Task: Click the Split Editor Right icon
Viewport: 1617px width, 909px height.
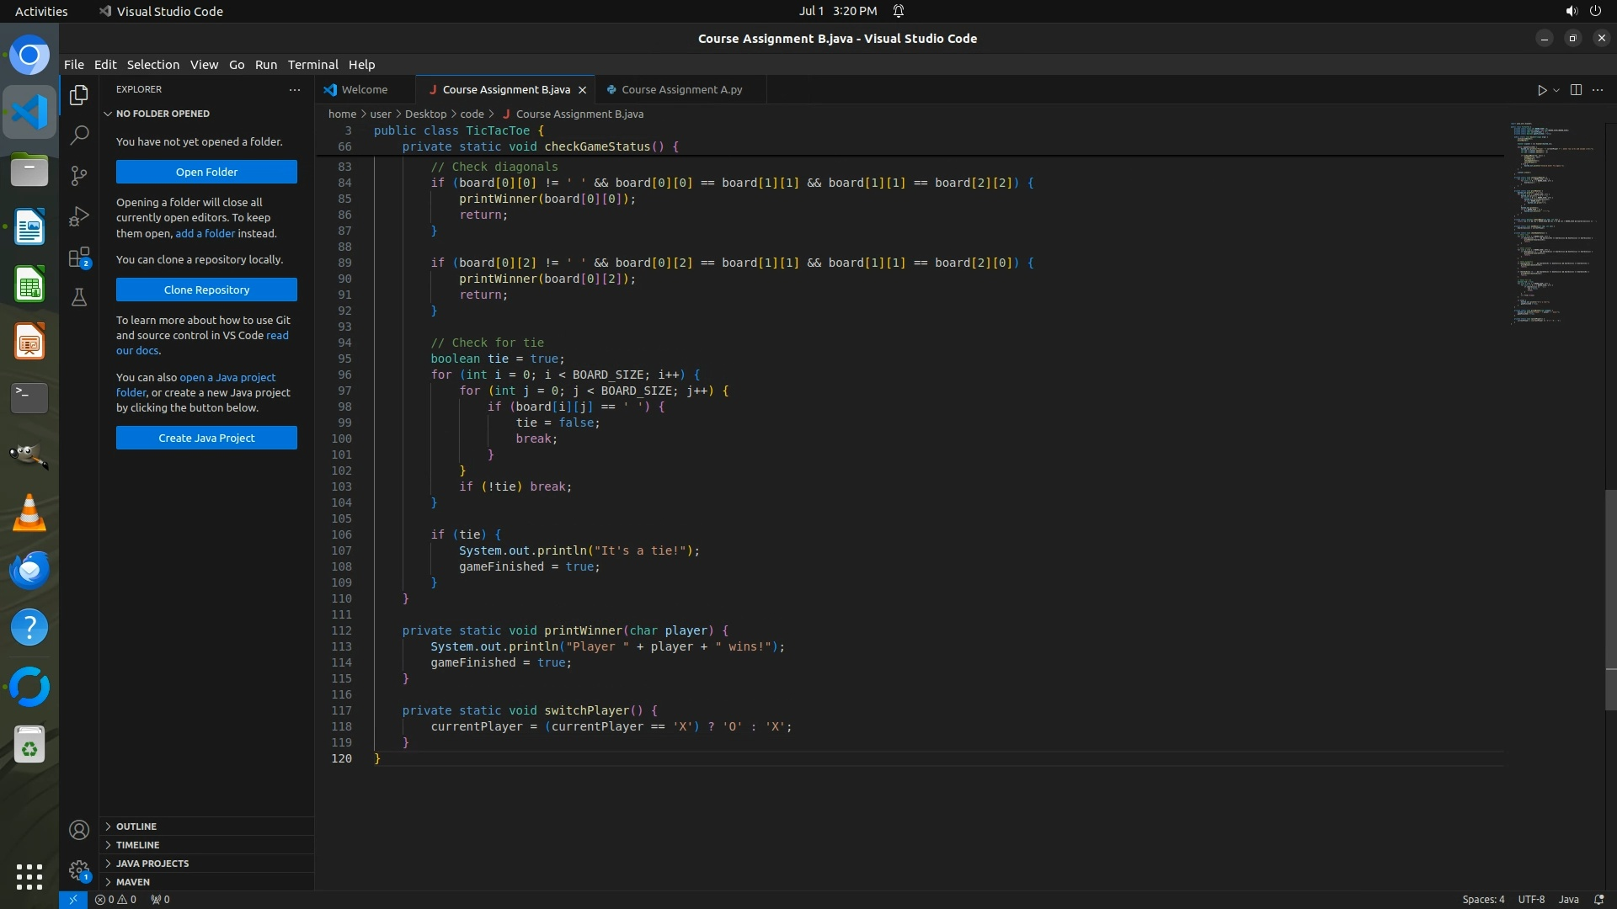Action: [1576, 90]
